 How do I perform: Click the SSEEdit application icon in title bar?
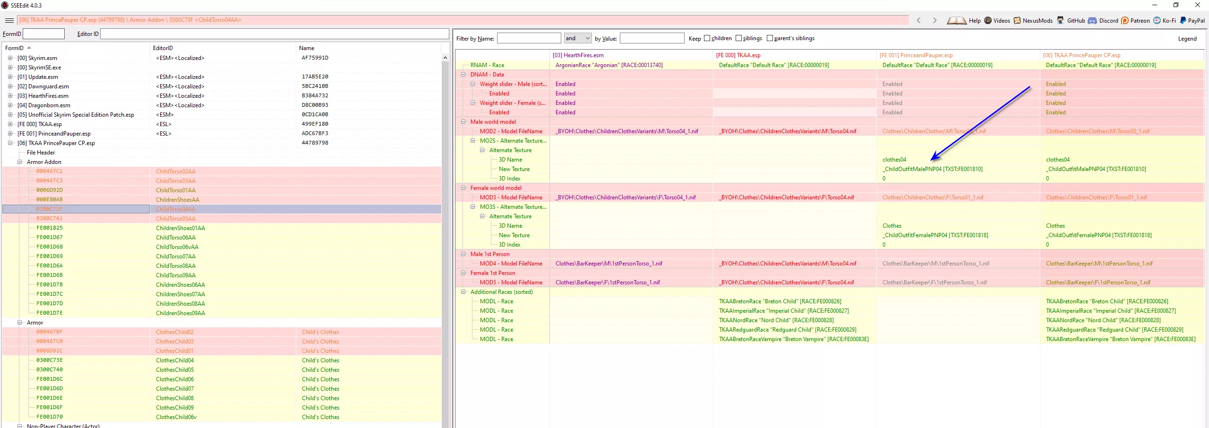[5, 5]
